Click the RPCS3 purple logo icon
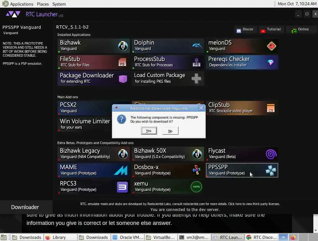Screen dimensions: 318x241 click(122, 187)
